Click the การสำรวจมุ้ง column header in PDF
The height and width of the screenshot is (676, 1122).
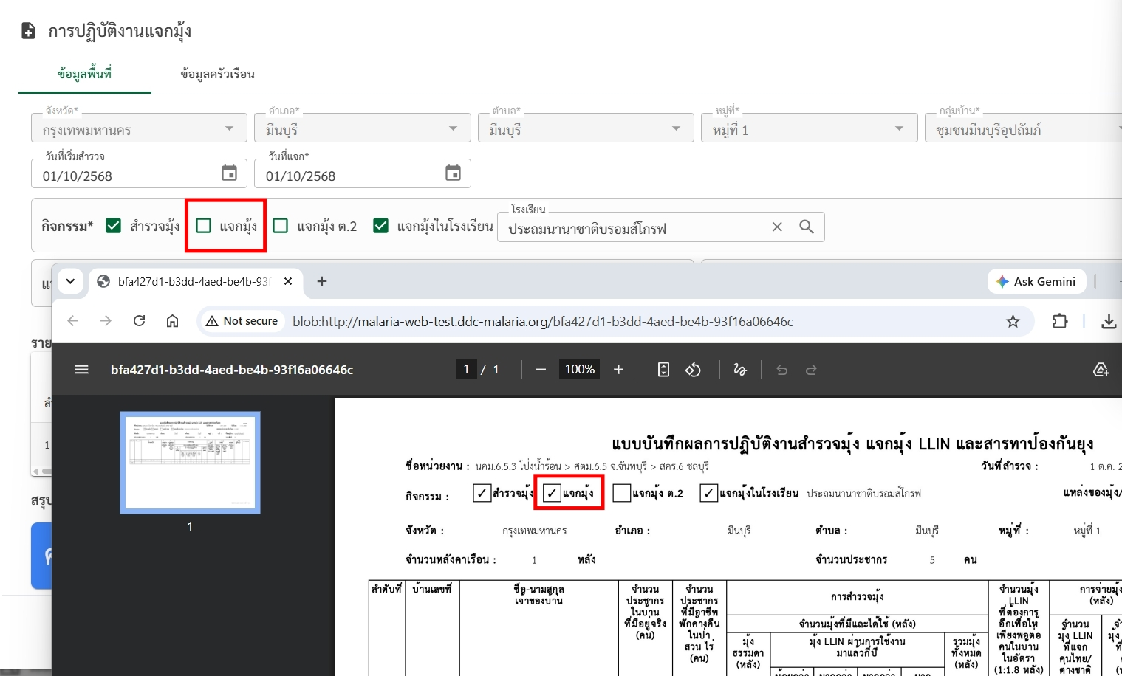pos(857,596)
